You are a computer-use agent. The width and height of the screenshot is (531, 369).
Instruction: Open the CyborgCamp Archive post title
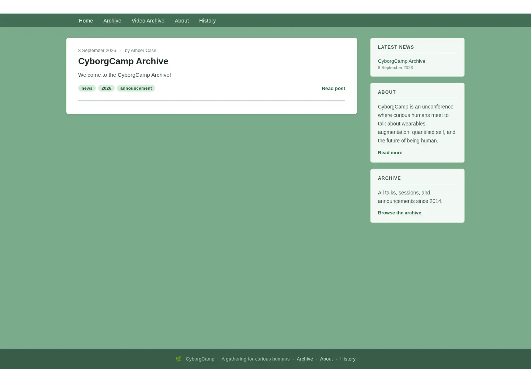point(123,61)
